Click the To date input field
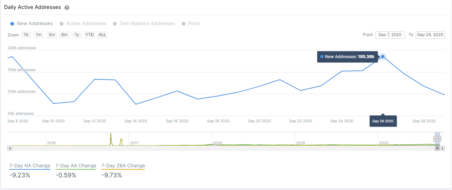 tap(430, 35)
